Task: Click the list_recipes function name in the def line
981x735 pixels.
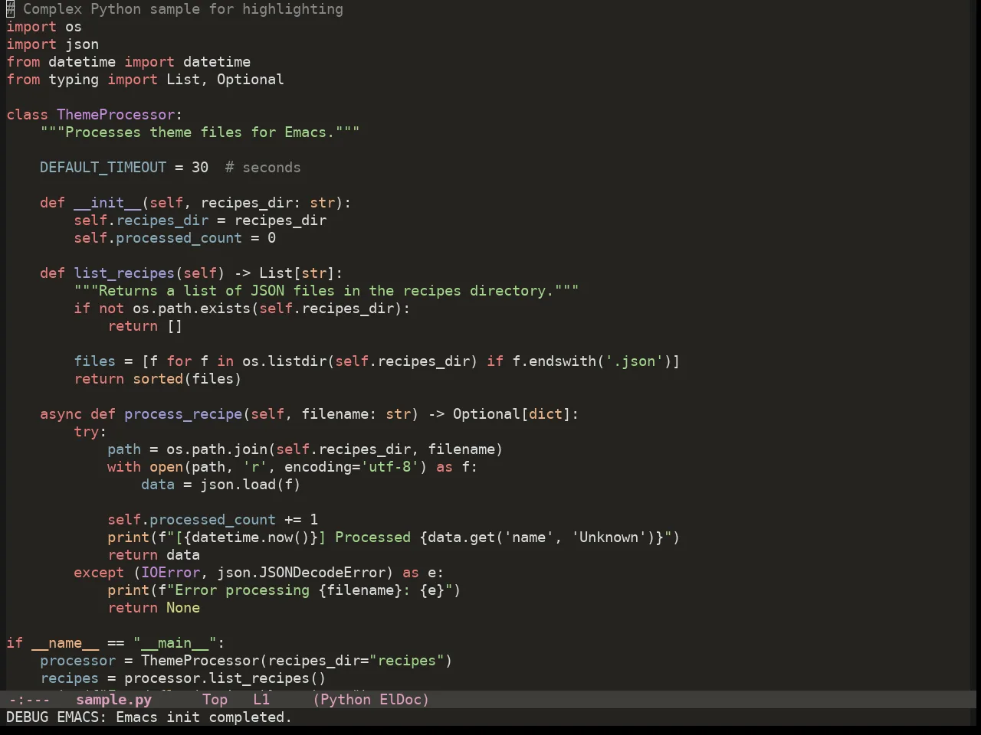Action: point(124,273)
